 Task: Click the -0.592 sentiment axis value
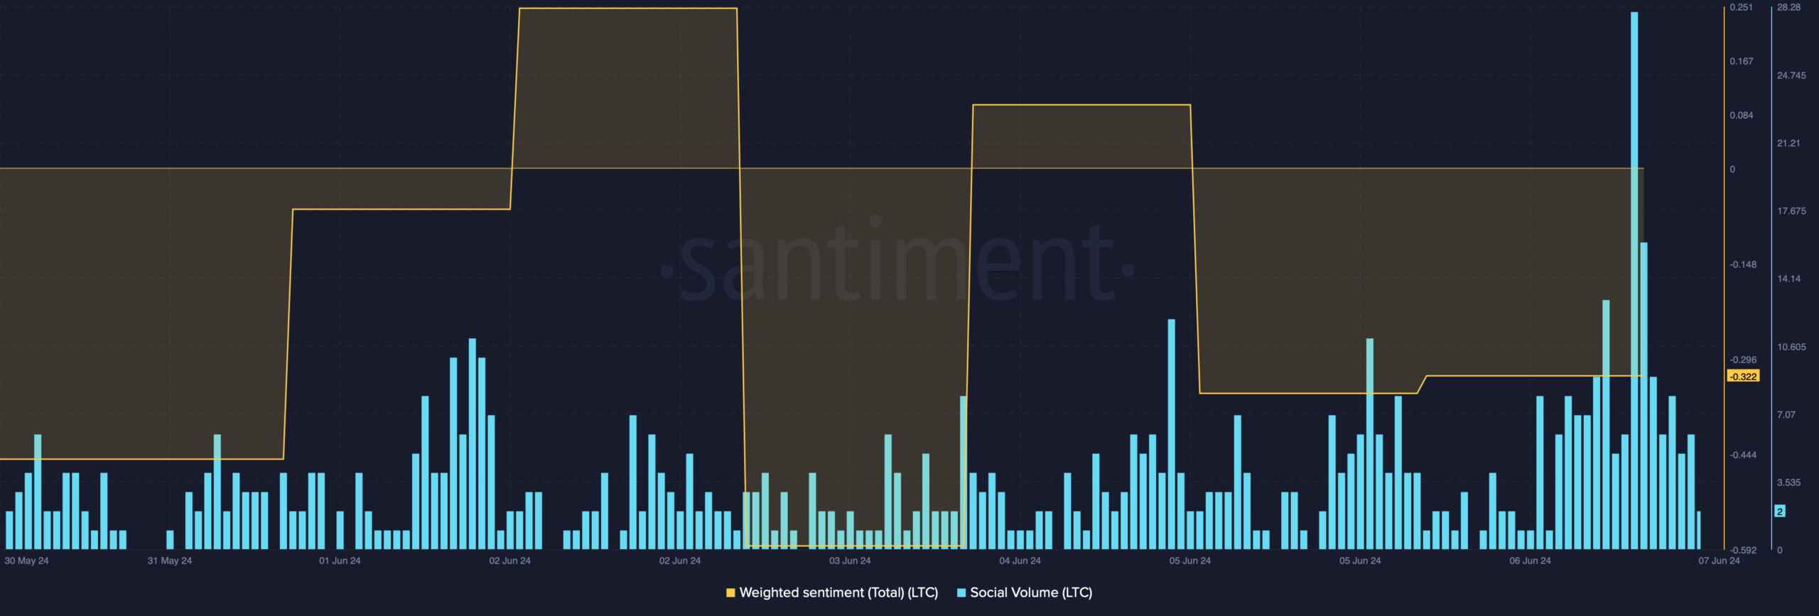[1743, 550]
